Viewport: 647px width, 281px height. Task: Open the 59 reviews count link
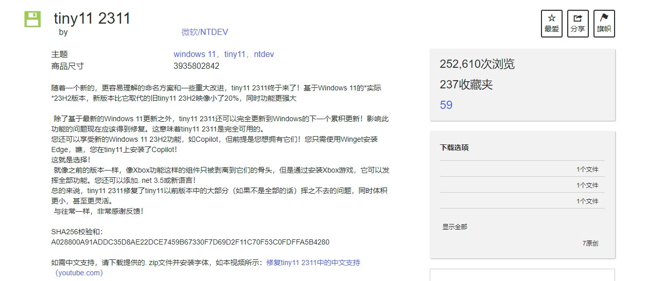click(x=446, y=105)
